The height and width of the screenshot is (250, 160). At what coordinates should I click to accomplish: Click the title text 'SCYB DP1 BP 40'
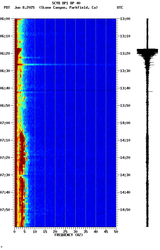(66, 3)
